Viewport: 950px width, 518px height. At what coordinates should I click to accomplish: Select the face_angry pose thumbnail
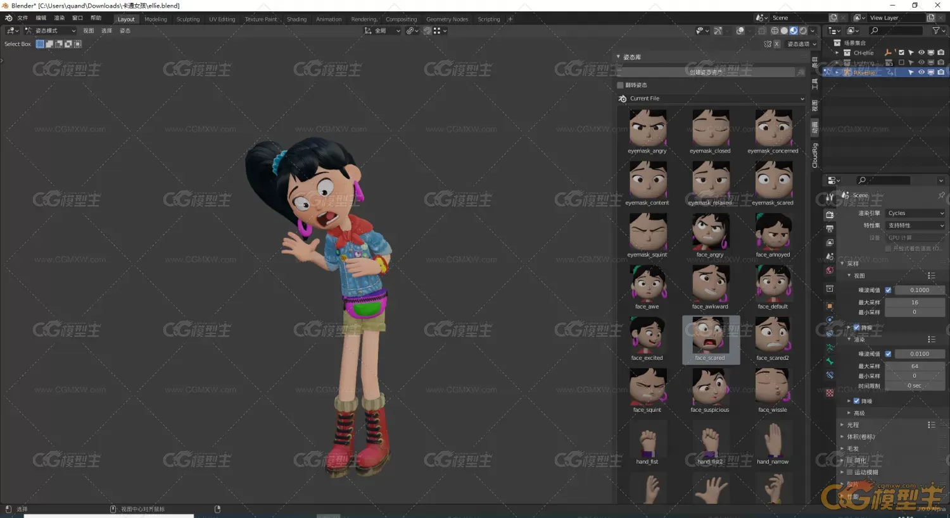[x=710, y=235]
